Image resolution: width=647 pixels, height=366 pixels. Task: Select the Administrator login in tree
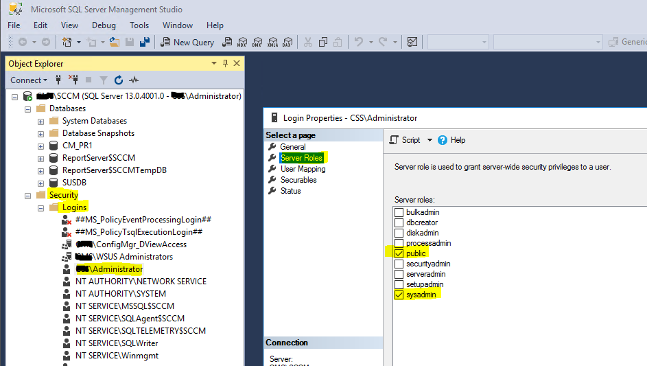click(x=109, y=269)
